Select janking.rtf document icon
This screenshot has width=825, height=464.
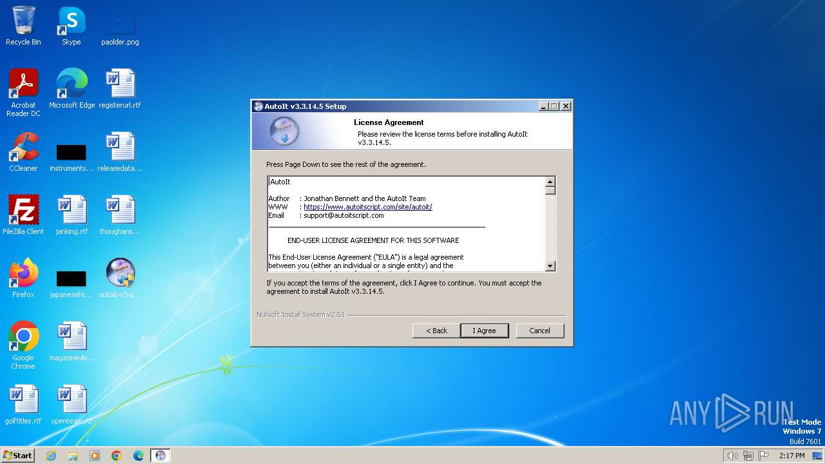click(72, 215)
